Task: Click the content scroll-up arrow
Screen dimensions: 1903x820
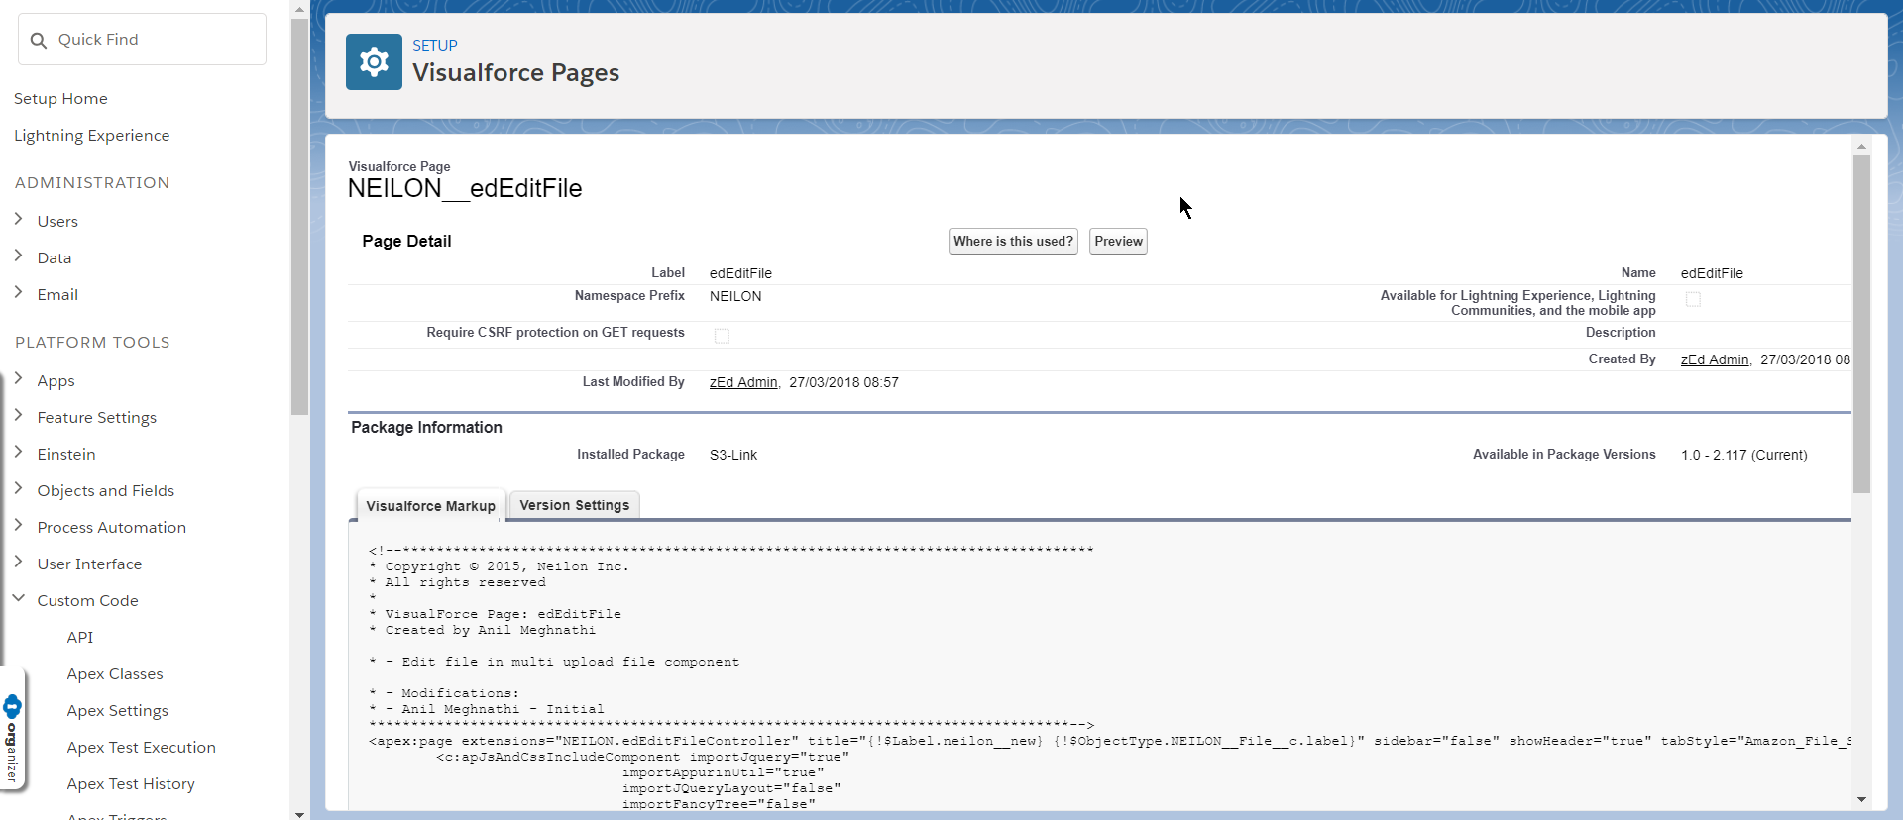Action: [x=1861, y=146]
